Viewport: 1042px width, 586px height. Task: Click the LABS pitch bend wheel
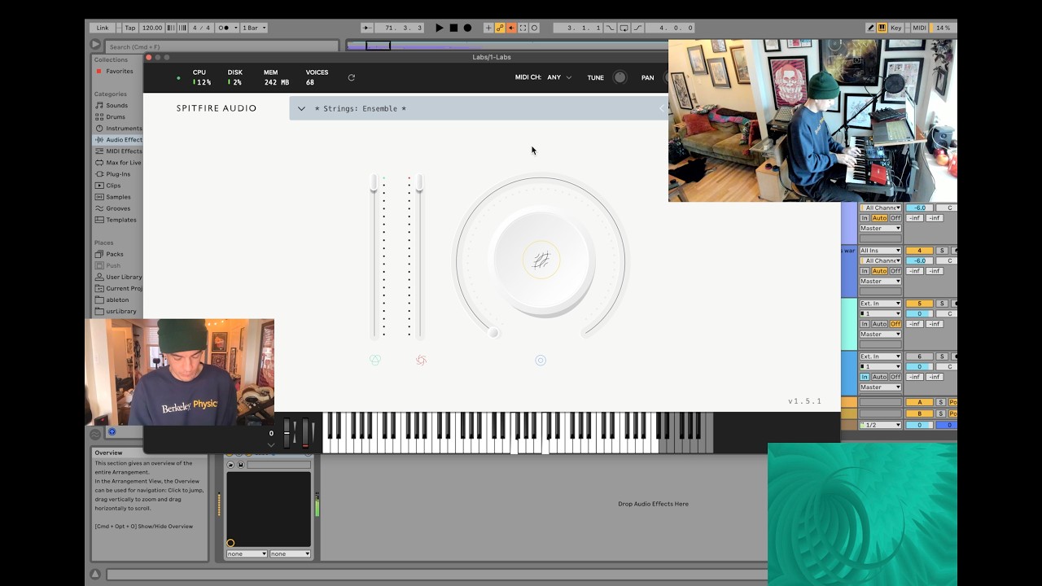pos(287,433)
